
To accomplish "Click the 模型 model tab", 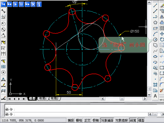I will coord(32,99).
